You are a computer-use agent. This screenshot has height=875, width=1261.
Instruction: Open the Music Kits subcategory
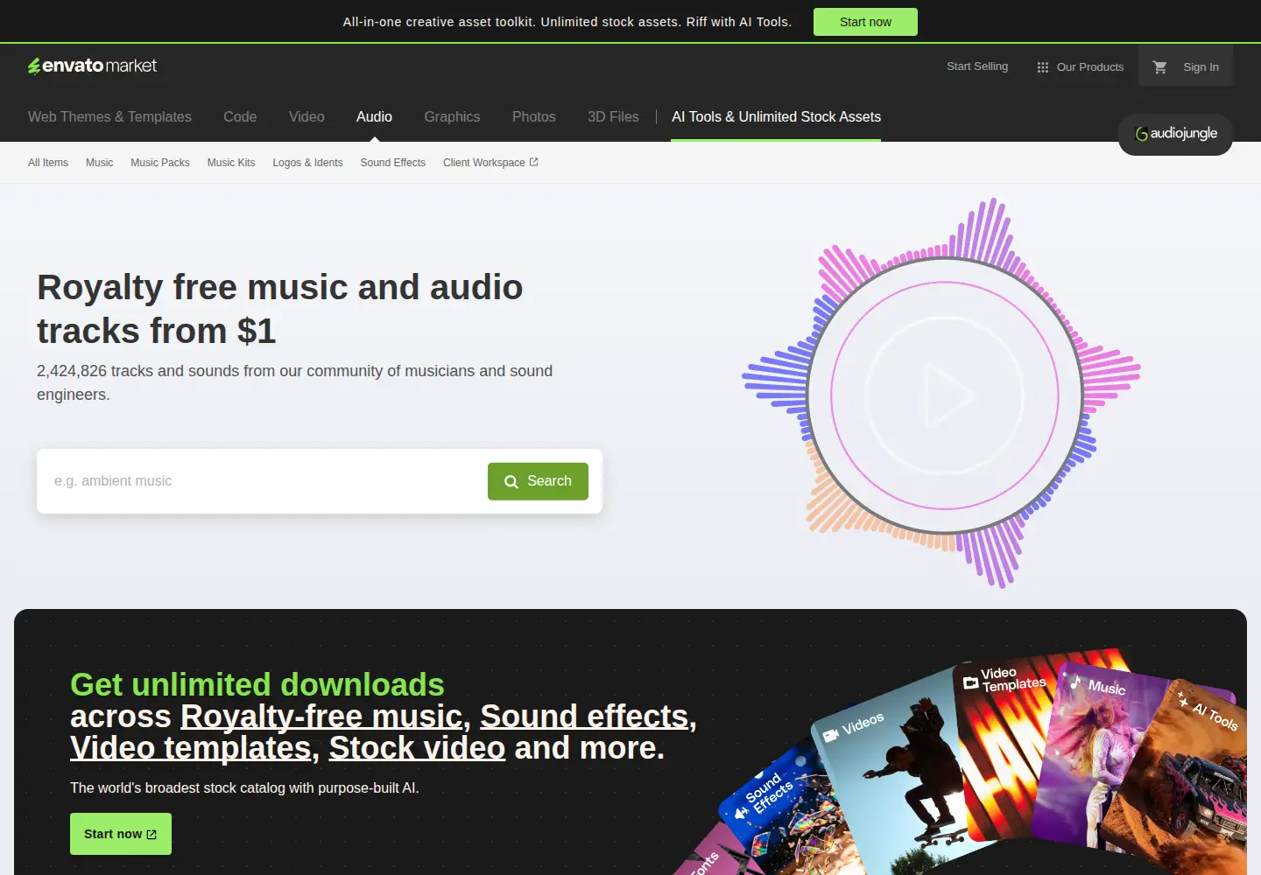231,163
